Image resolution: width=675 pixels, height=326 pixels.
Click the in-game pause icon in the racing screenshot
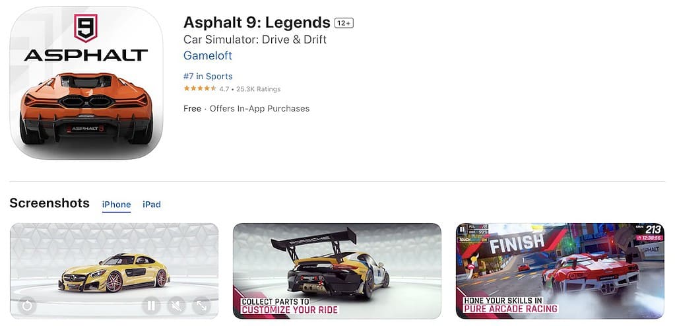tap(463, 229)
